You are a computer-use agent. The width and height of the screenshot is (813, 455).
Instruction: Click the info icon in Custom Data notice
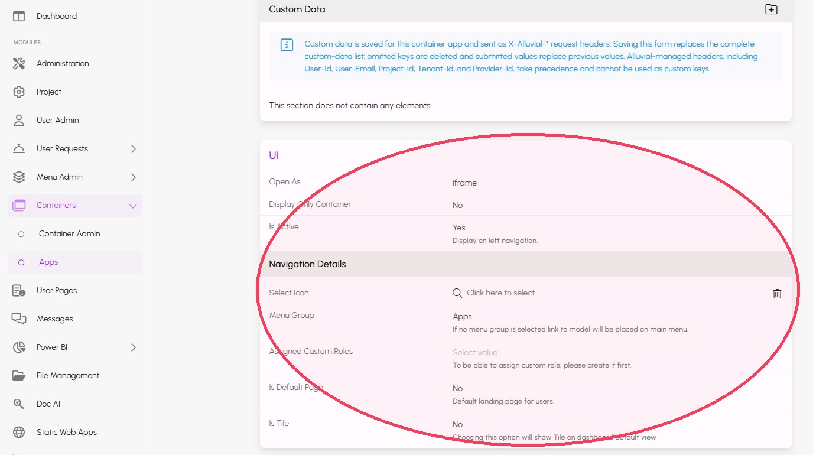coord(287,45)
